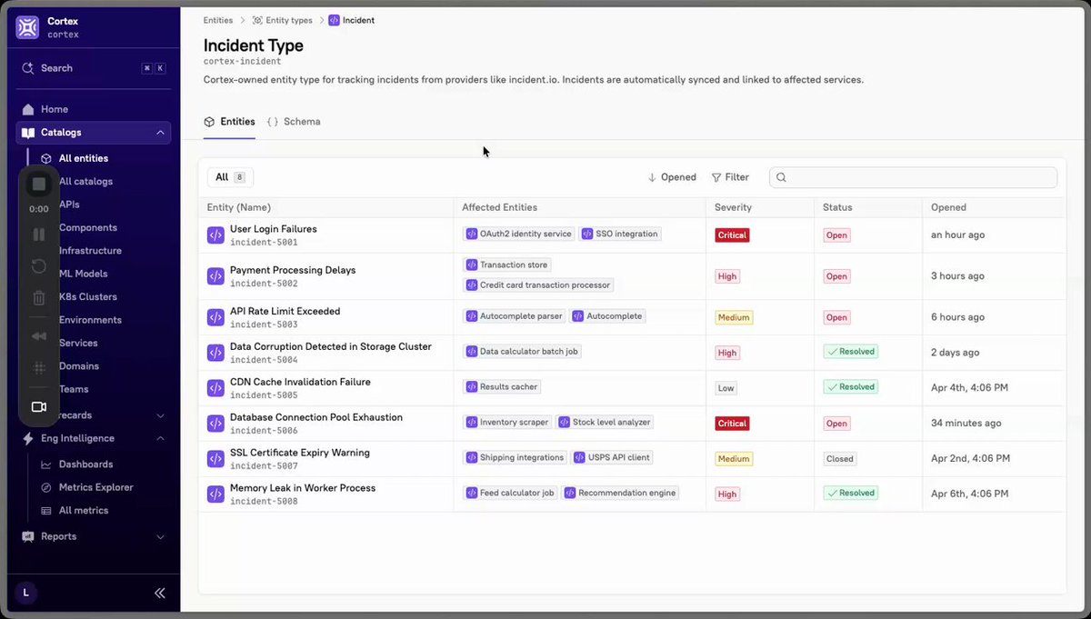Pause recording in the overlay toolbar
The image size is (1091, 619).
click(x=39, y=235)
